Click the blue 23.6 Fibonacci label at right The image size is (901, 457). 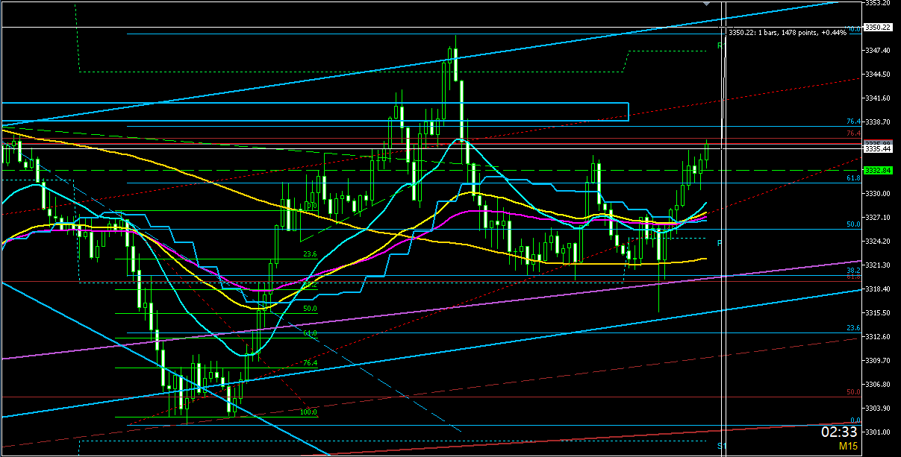[x=854, y=328]
